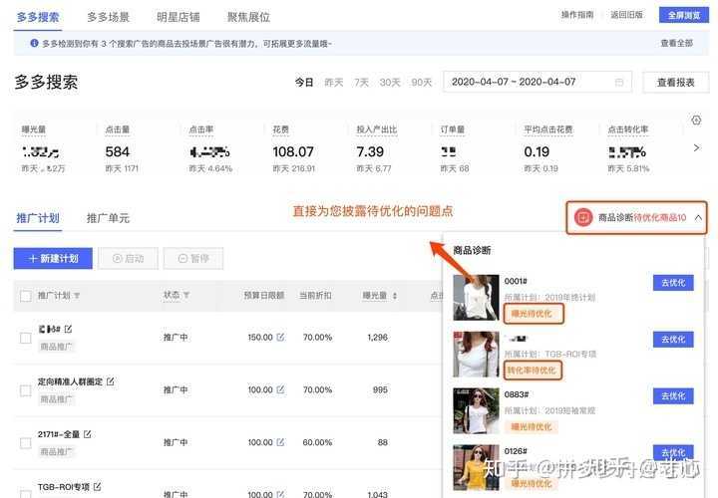Click 去优化 for product 0126#
Image resolution: width=718 pixels, height=498 pixels.
(673, 453)
